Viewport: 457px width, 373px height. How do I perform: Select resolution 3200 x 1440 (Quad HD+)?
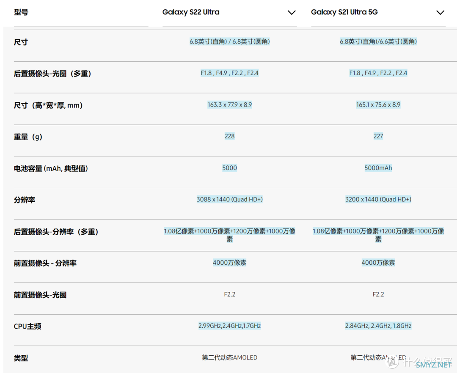[x=378, y=200]
